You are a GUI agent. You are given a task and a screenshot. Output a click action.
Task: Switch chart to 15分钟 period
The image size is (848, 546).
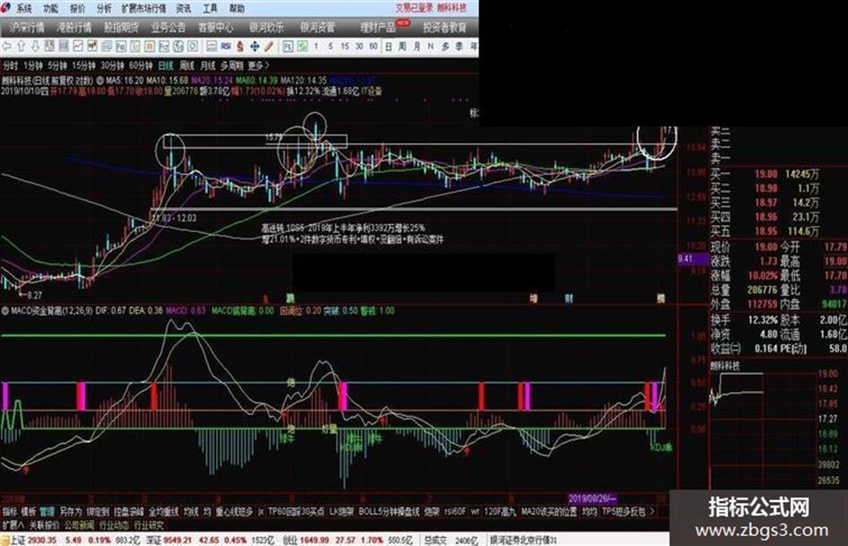click(83, 65)
